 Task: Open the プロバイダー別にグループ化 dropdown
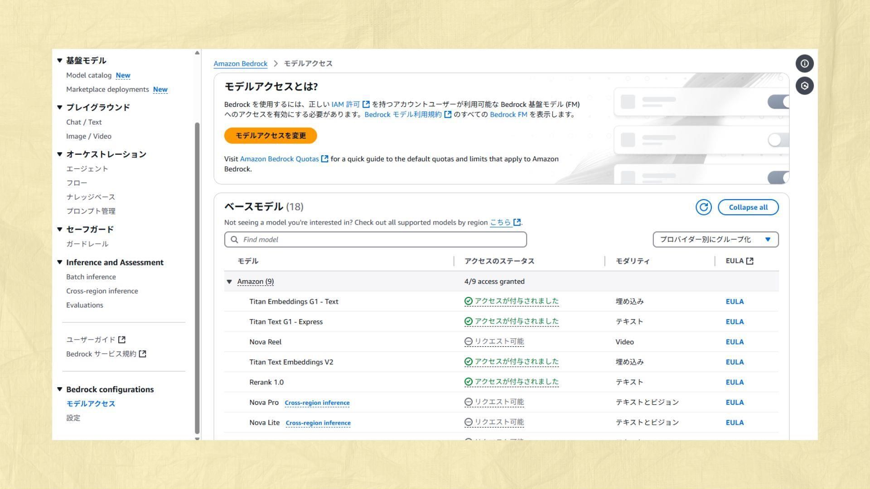(x=715, y=240)
